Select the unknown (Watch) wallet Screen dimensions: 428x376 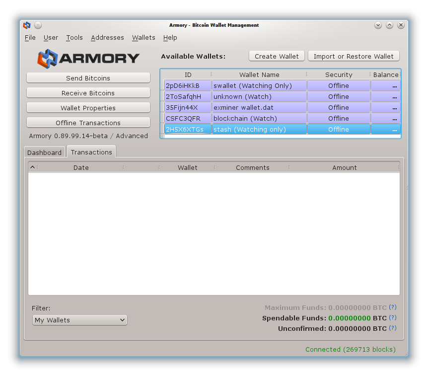(x=259, y=96)
